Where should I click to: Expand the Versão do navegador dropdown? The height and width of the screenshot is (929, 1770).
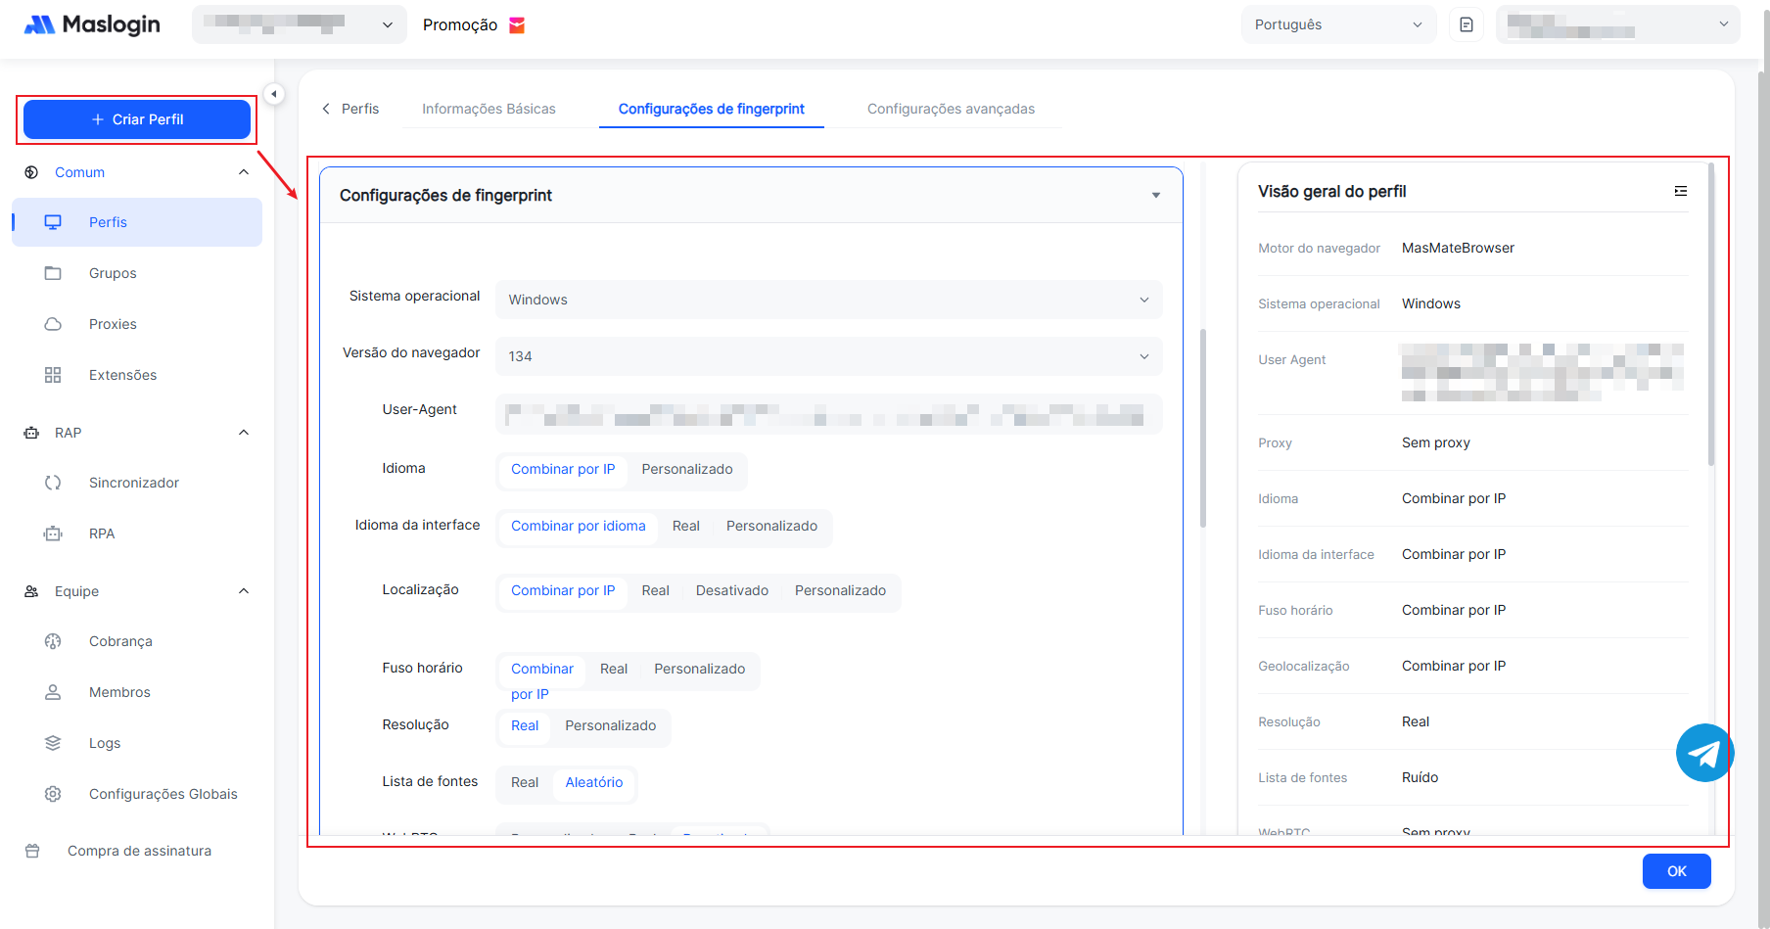[828, 356]
